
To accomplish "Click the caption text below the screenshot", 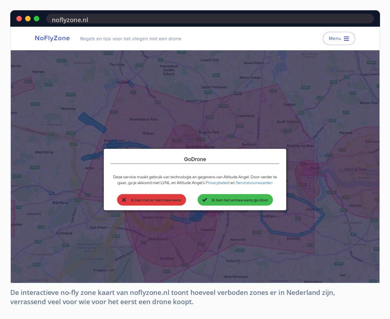I will coord(172,297).
